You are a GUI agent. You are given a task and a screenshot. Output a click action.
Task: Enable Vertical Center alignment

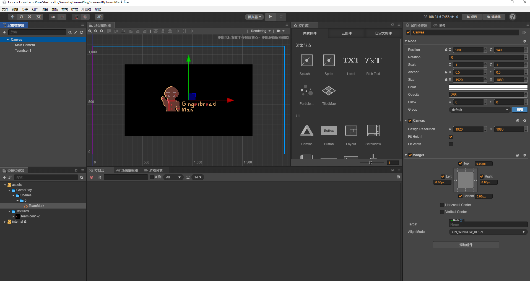pyautogui.click(x=442, y=212)
